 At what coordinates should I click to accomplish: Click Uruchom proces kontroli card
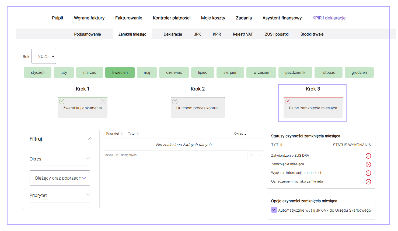pyautogui.click(x=198, y=107)
